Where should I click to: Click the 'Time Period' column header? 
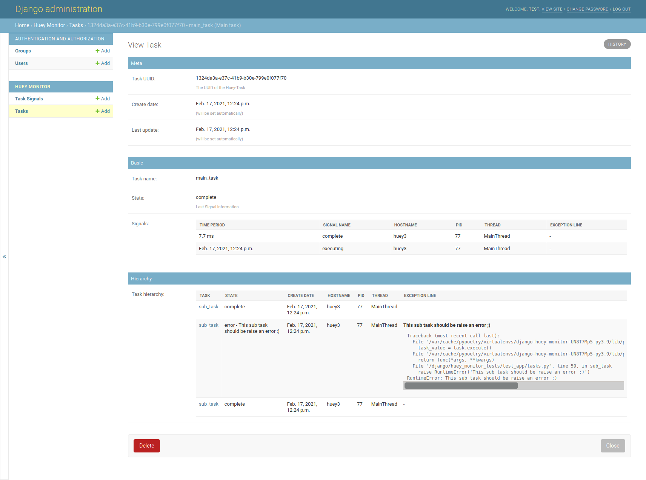coord(212,225)
